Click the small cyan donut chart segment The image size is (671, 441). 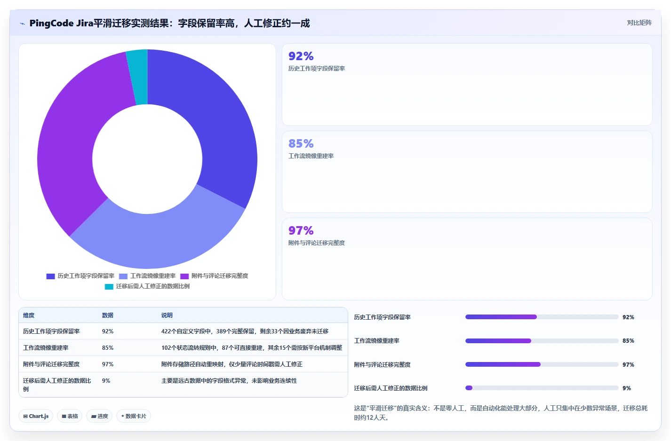click(138, 77)
